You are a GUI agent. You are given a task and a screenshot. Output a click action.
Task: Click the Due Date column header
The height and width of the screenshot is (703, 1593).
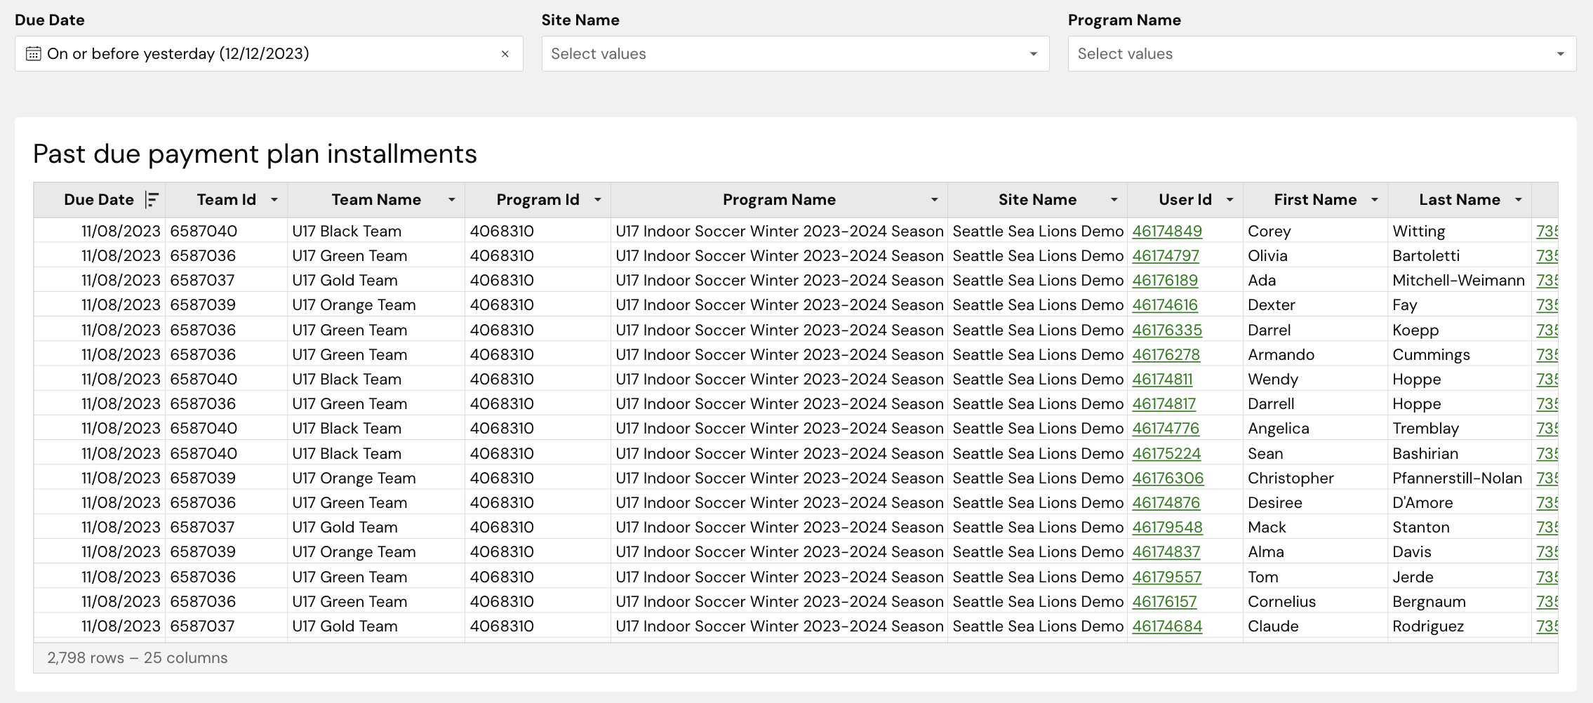pyautogui.click(x=99, y=200)
